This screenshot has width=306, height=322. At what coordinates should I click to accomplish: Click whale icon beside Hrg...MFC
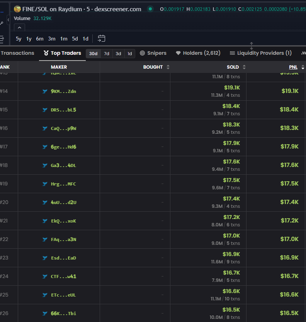(45, 184)
